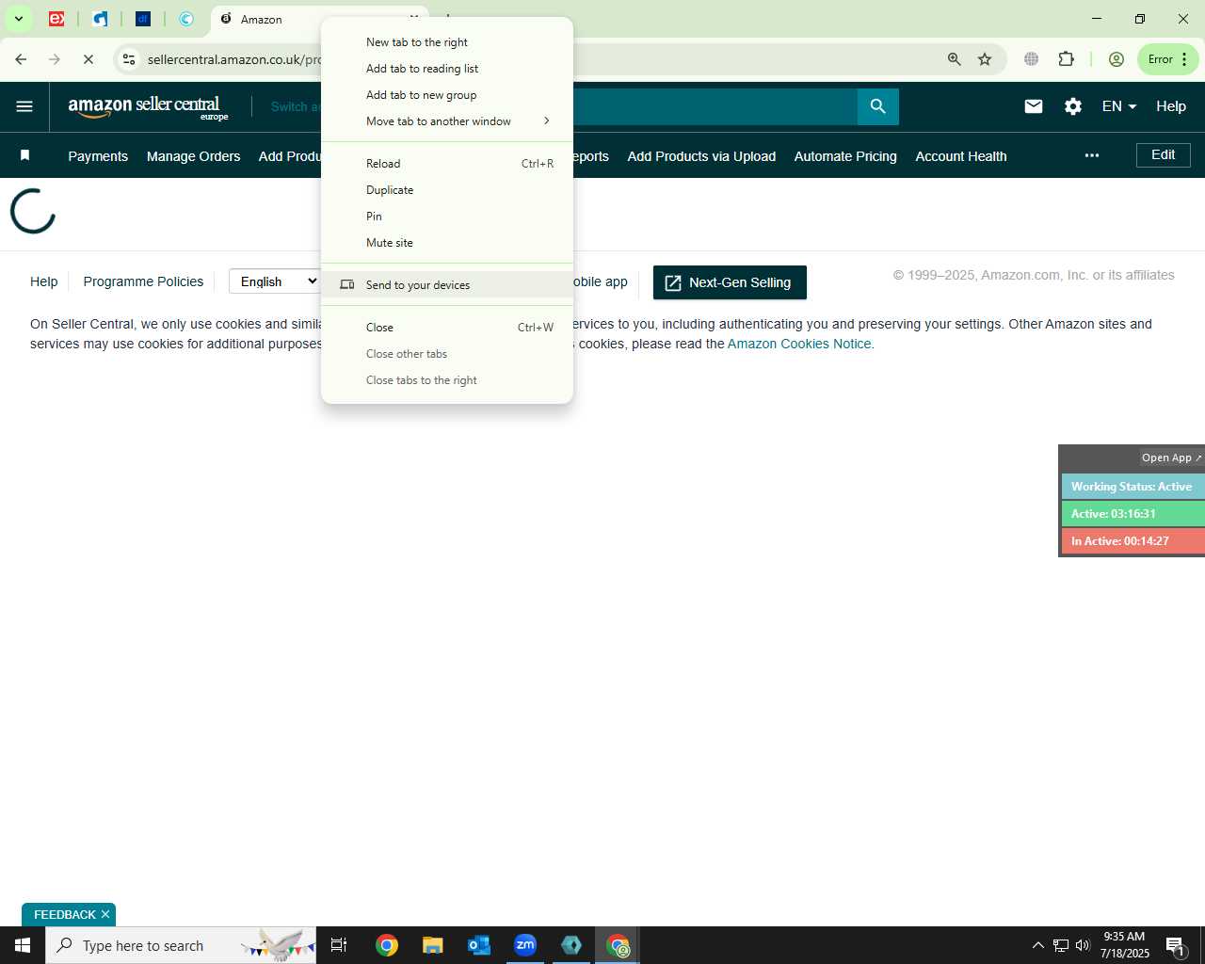Choose Send to your devices
The width and height of the screenshot is (1205, 964).
[x=447, y=285]
